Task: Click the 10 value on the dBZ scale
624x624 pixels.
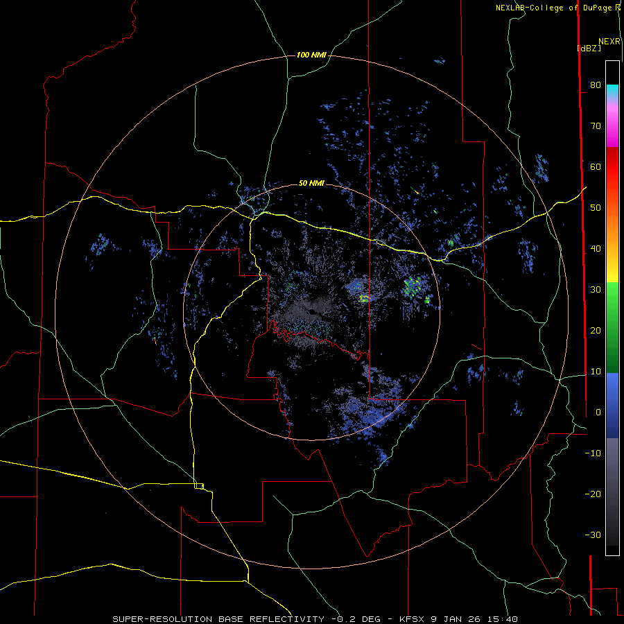Action: click(x=596, y=372)
